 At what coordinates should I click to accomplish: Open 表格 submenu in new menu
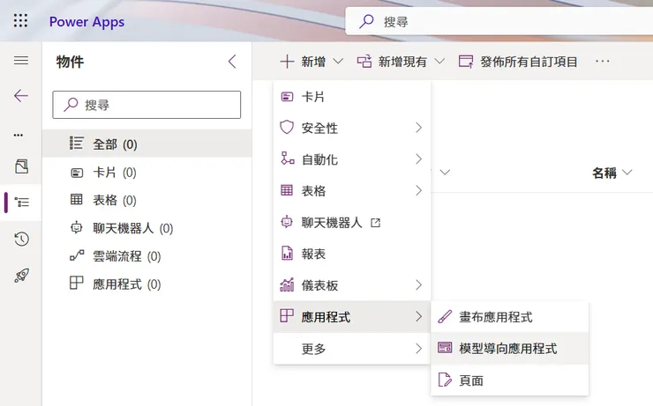point(352,191)
